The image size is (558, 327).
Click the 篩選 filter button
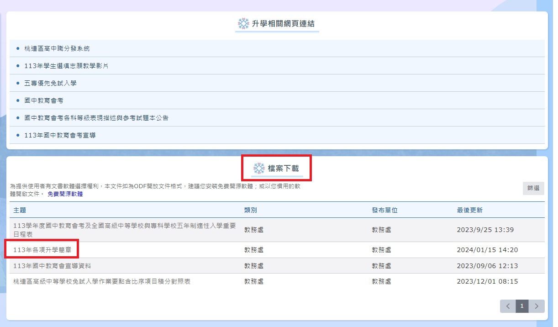(533, 188)
